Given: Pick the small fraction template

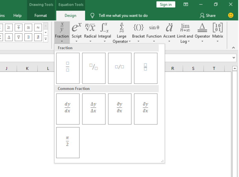Looking at the screenshot, I should click(x=145, y=68).
